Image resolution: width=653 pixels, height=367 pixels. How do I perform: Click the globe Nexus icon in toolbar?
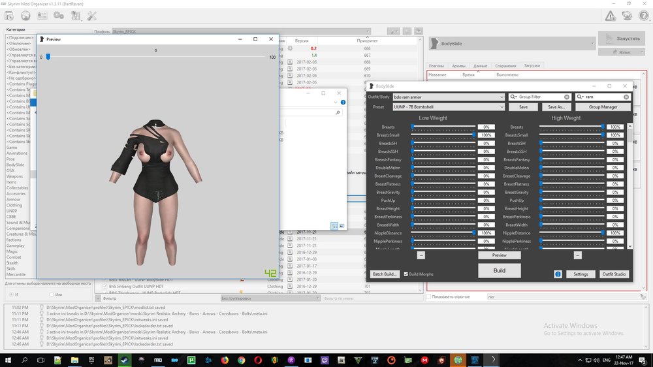coord(25,16)
